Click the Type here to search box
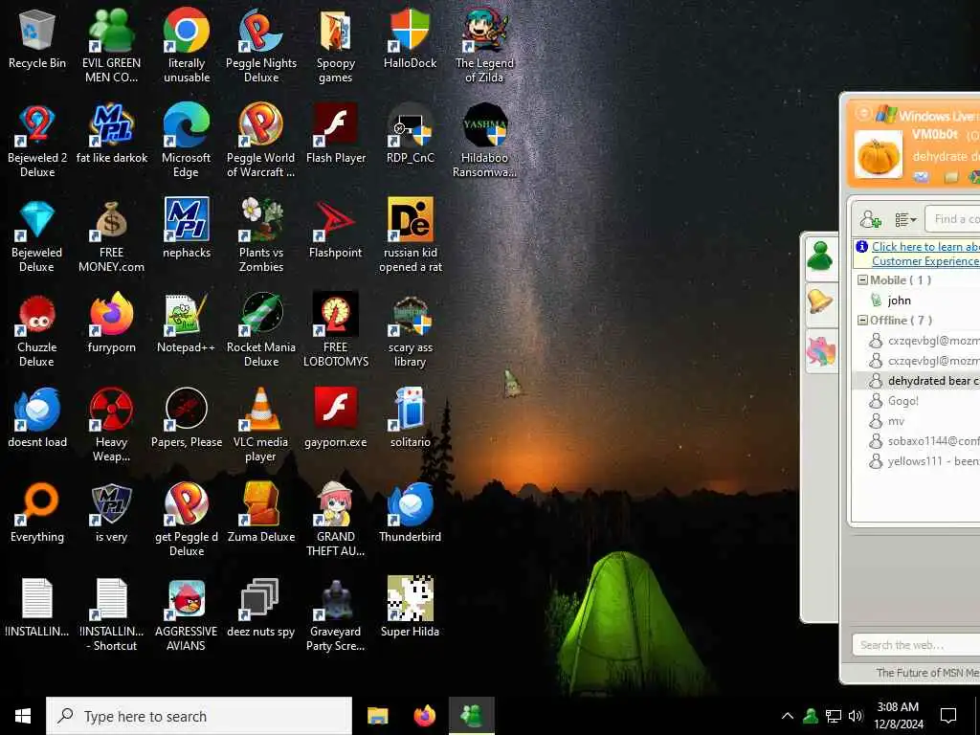 tap(199, 716)
